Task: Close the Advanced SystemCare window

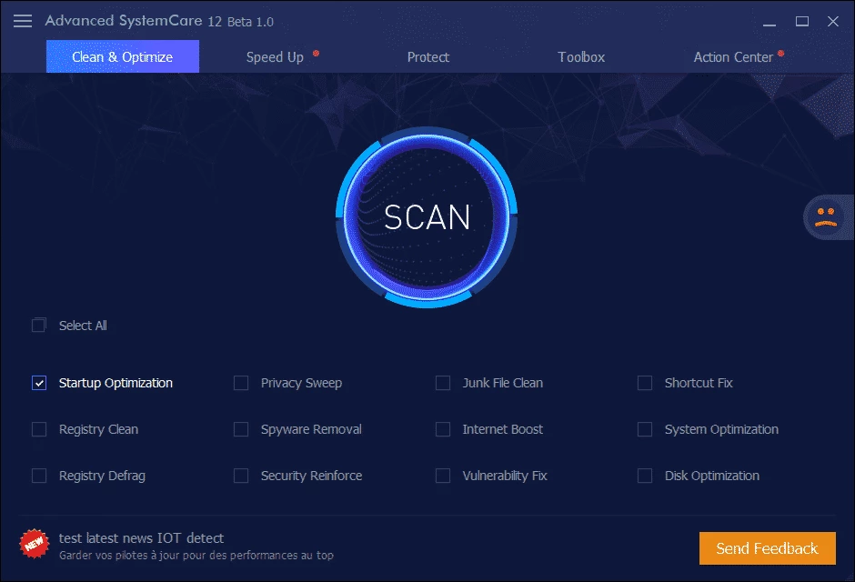Action: pos(833,21)
